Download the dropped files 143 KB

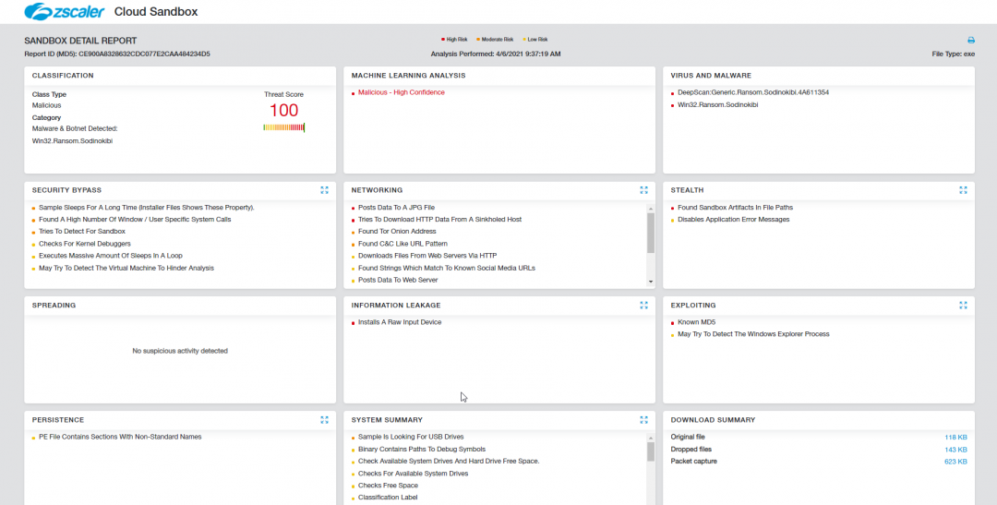tap(955, 449)
